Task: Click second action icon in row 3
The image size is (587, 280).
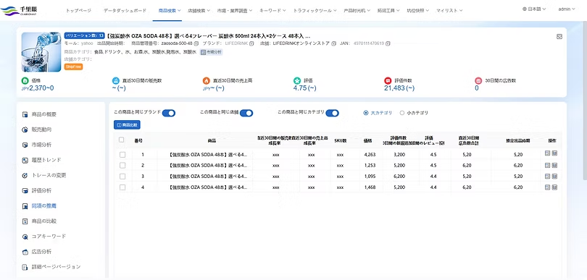Action: point(554,176)
